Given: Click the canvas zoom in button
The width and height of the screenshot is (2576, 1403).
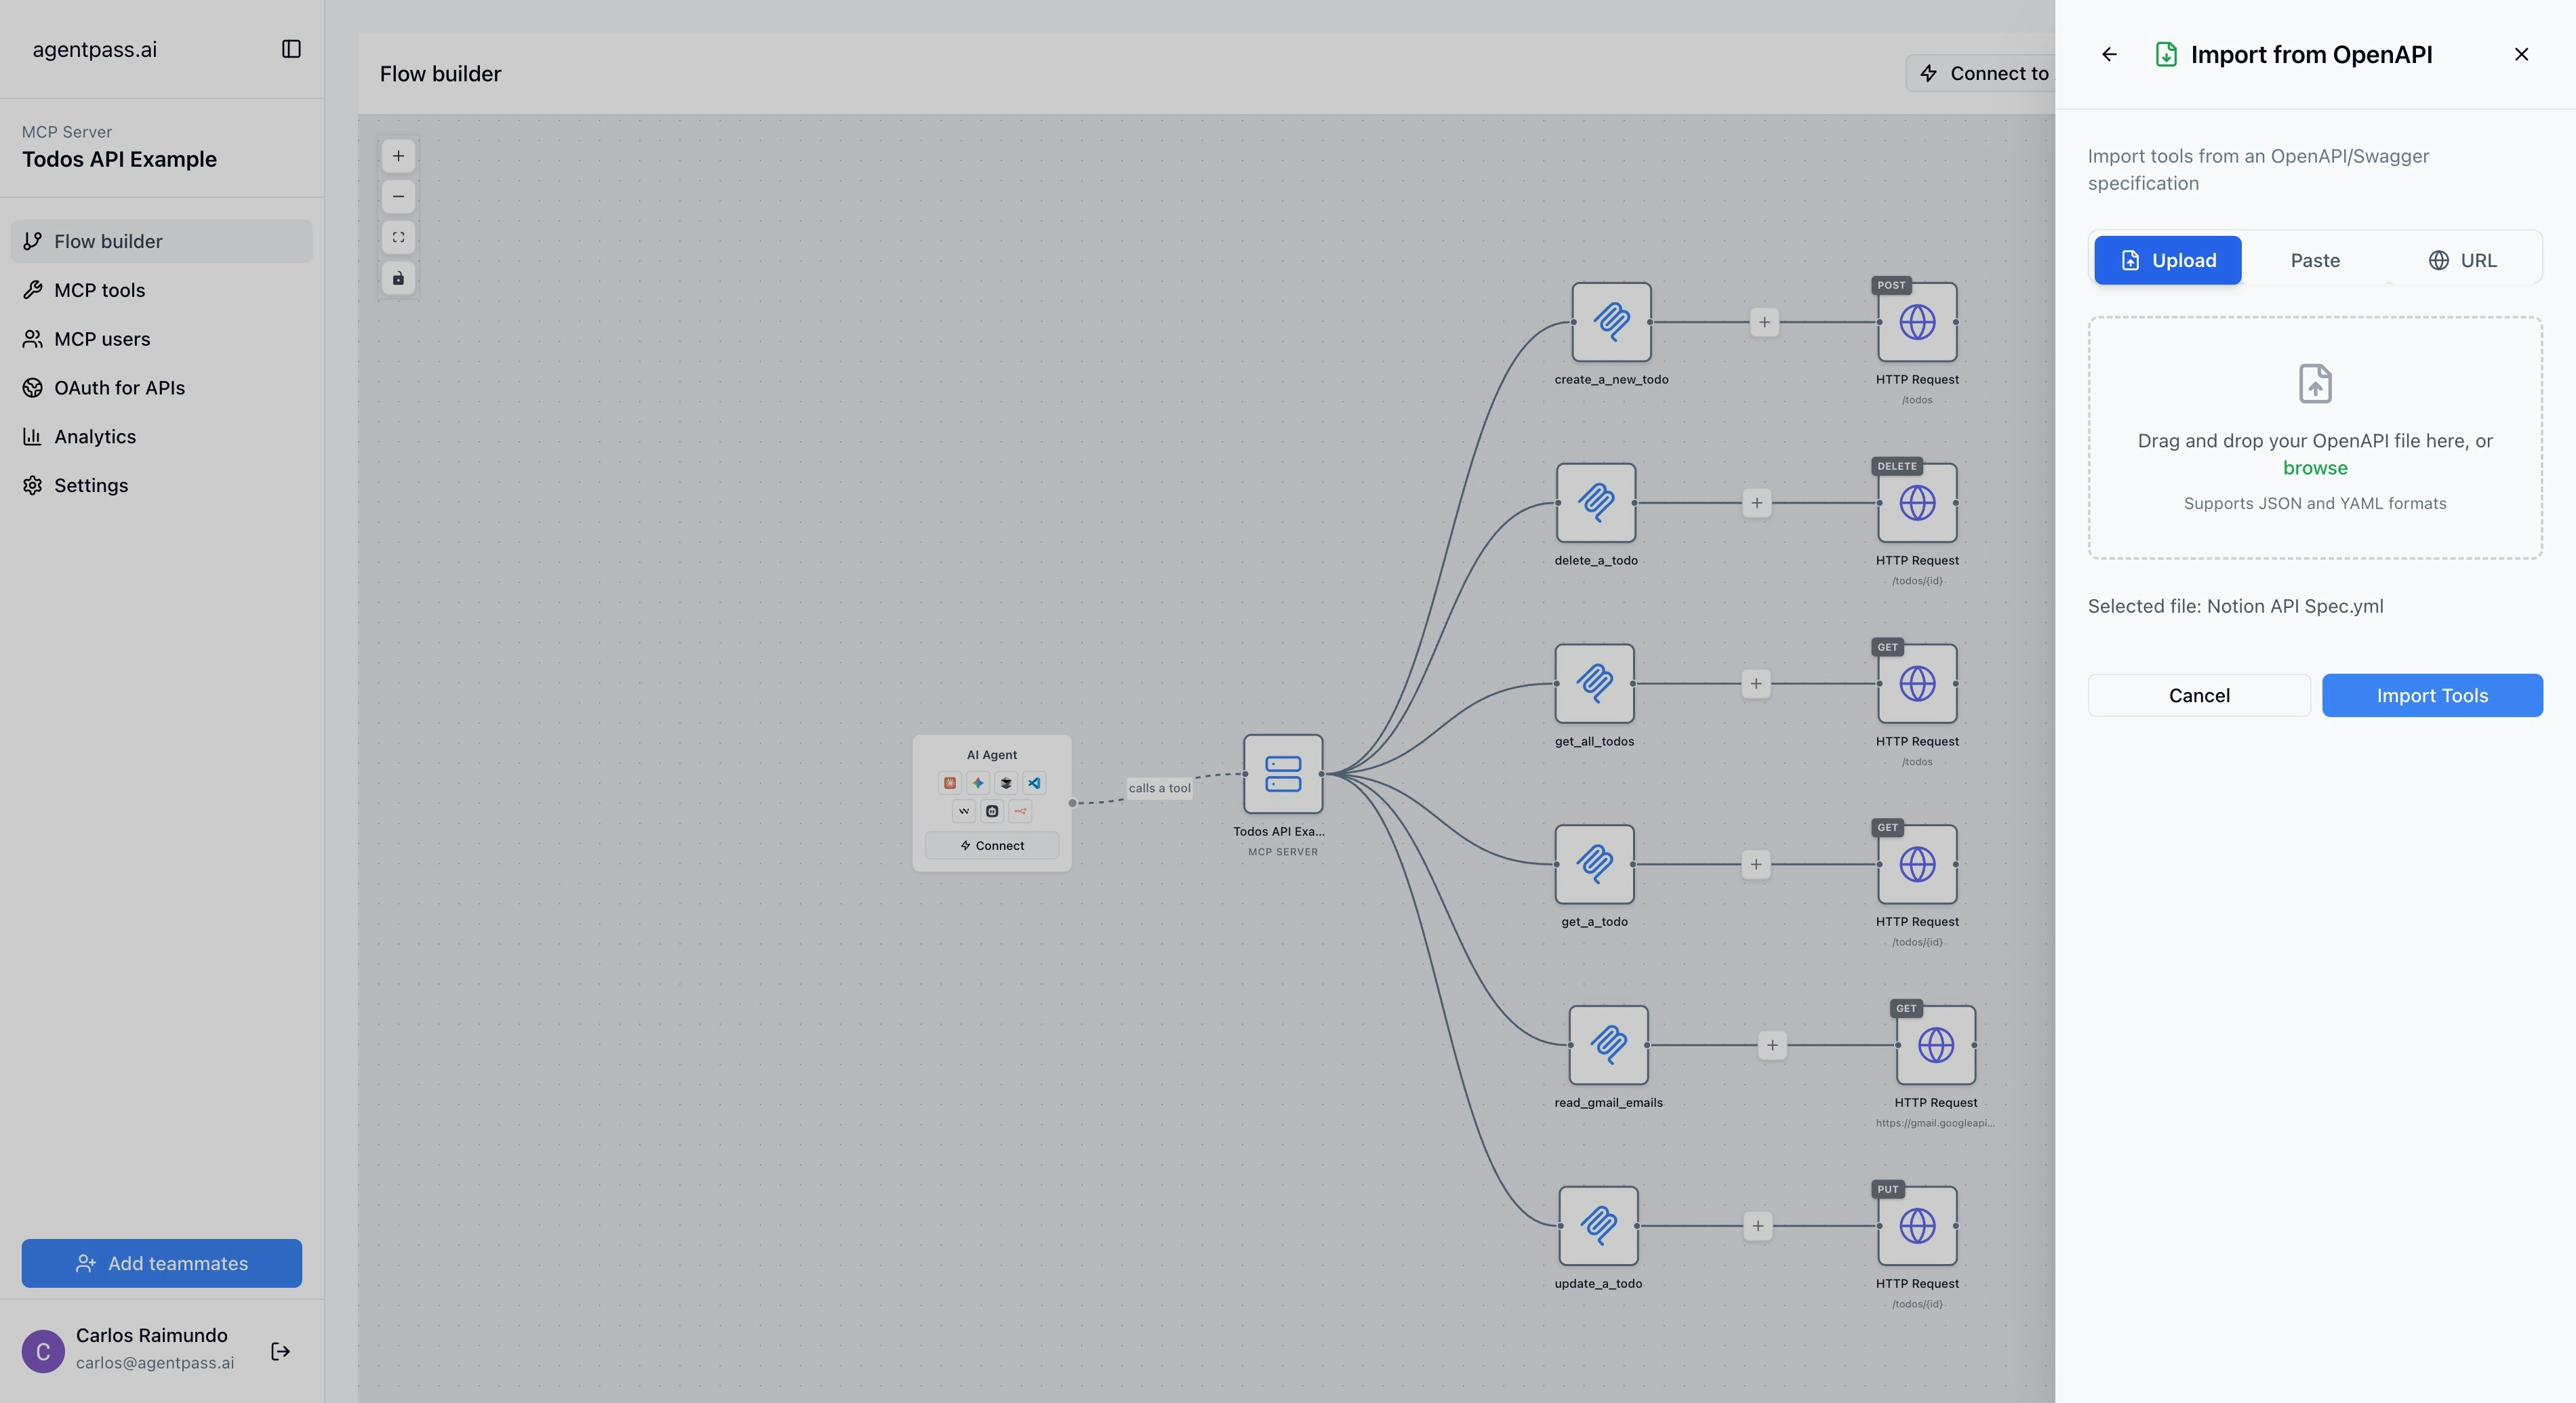Looking at the screenshot, I should pos(398,156).
